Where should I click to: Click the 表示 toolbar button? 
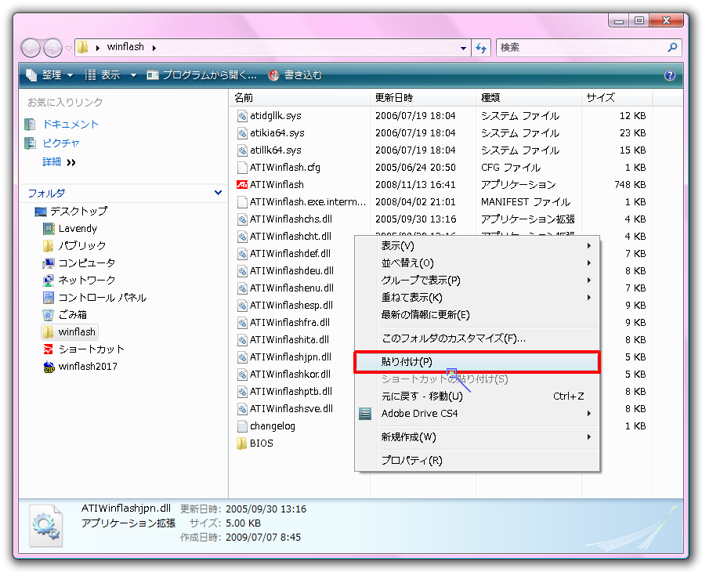pos(103,75)
